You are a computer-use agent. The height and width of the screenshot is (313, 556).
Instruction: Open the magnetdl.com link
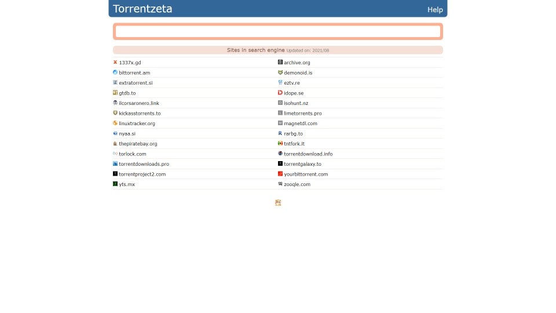[301, 123]
